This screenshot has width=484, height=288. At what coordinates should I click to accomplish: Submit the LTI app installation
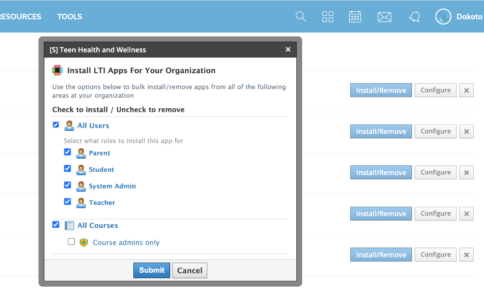[151, 270]
